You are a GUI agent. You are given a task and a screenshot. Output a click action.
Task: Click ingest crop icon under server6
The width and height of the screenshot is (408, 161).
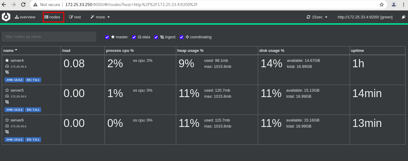[7, 132]
